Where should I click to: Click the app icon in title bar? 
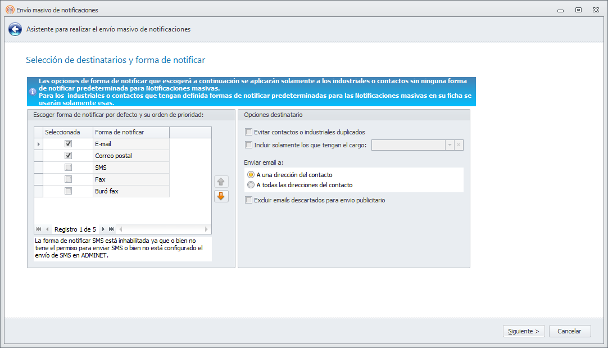[x=10, y=10]
